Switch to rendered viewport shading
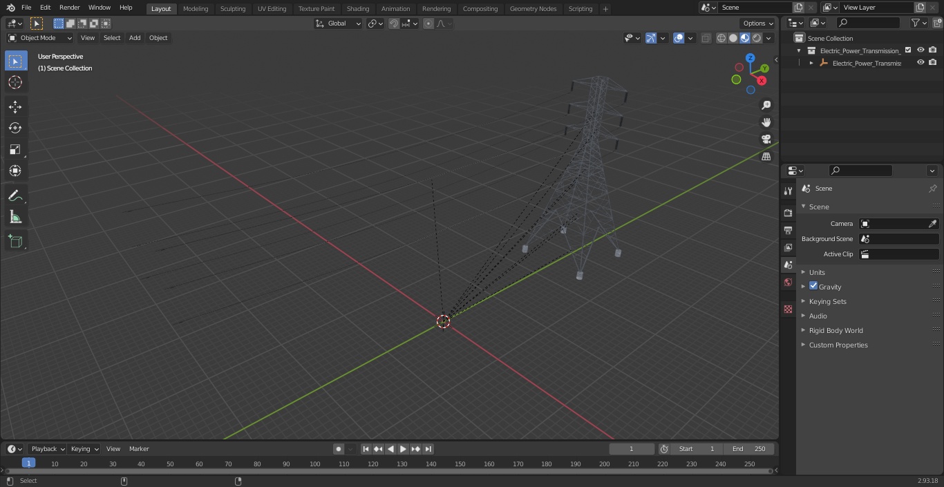Image resolution: width=944 pixels, height=487 pixels. coord(757,38)
